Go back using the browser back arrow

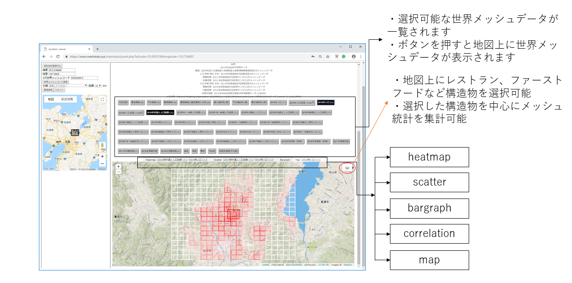(44, 57)
